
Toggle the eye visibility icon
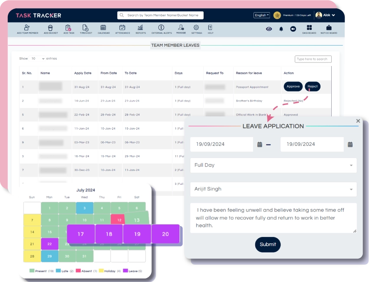[x=269, y=29]
